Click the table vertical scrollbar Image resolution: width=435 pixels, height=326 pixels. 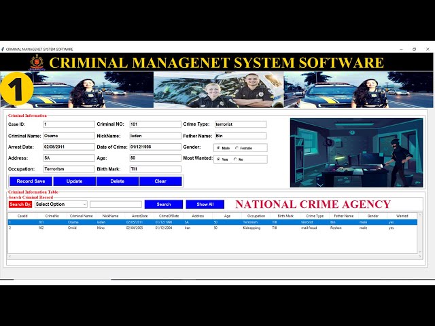pyautogui.click(x=419, y=233)
